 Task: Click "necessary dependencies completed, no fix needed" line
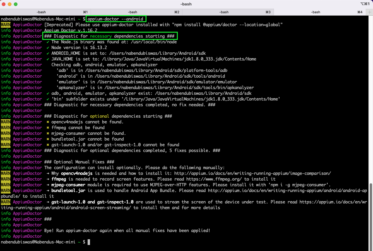[x=130, y=105]
